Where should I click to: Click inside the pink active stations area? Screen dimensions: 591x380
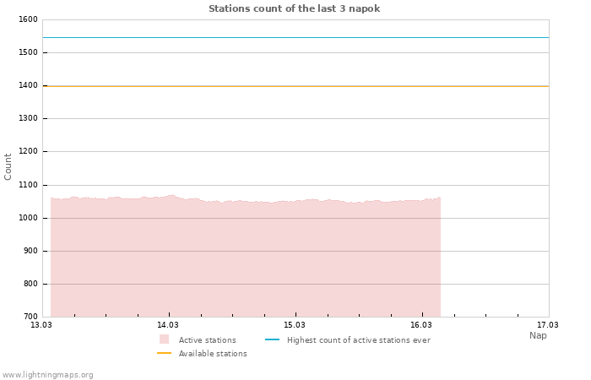tap(245, 262)
